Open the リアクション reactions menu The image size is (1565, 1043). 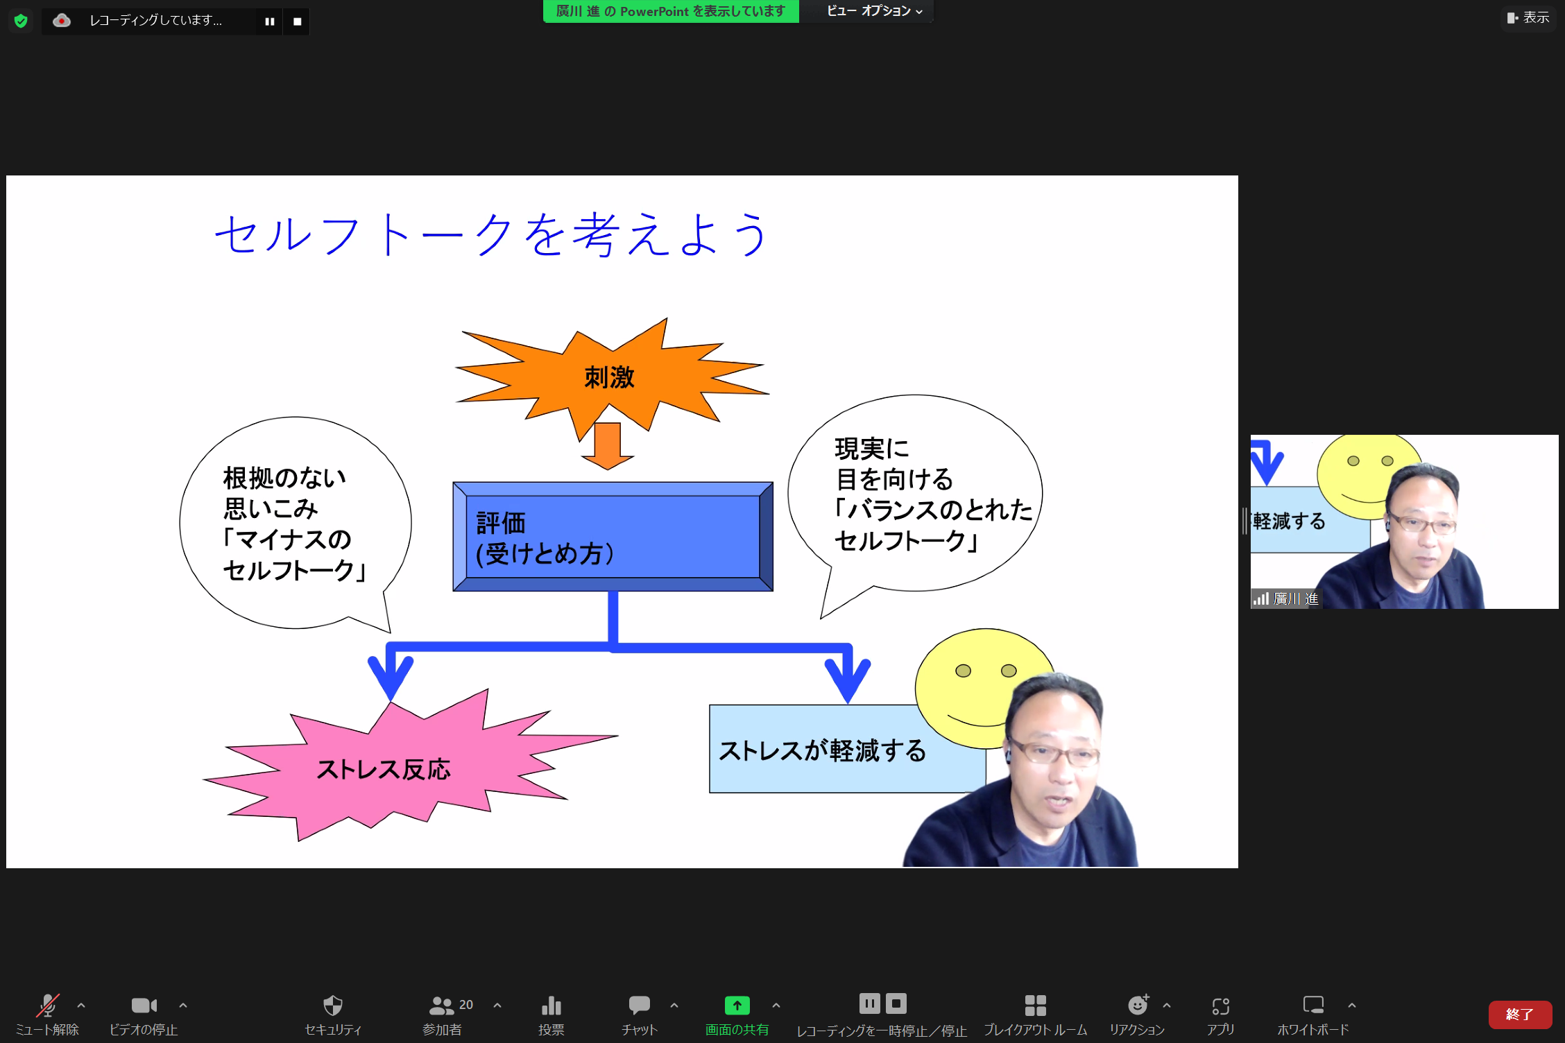1137,1014
